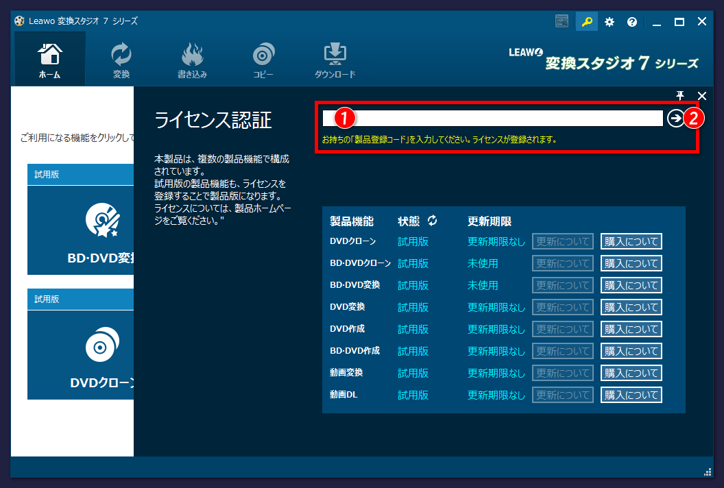Open settings via the gear icon

pos(610,22)
